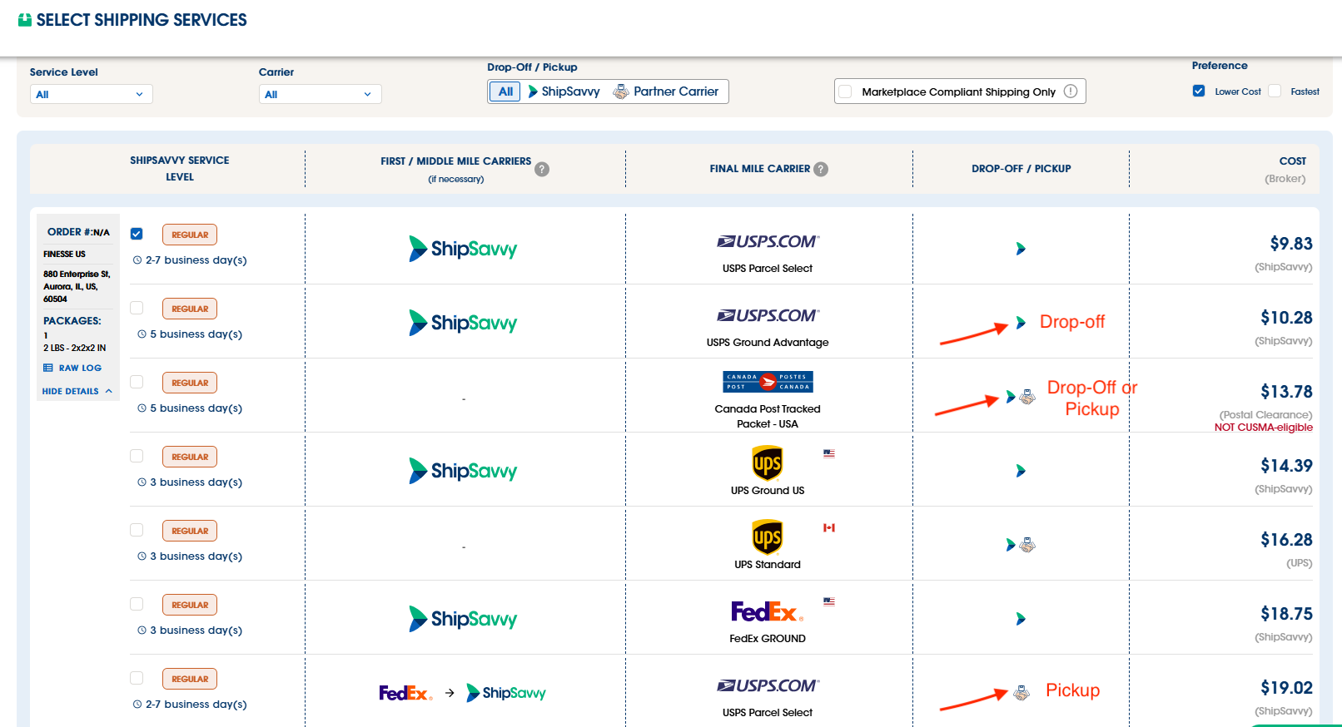
Task: Click the USPS logo in the $9.83 row
Action: click(x=768, y=241)
